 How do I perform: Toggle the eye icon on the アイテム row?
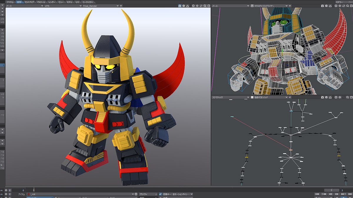(6, 194)
